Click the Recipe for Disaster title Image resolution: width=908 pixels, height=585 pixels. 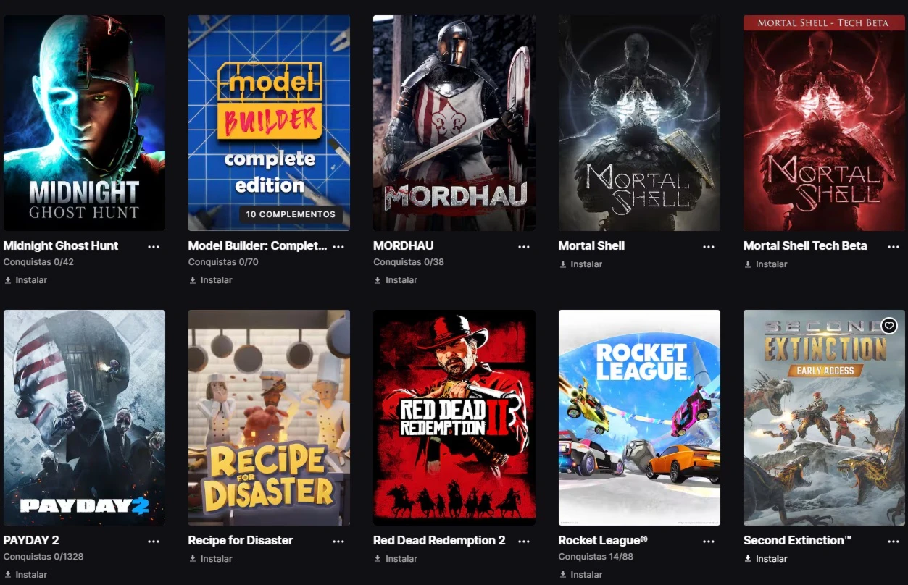pyautogui.click(x=241, y=540)
